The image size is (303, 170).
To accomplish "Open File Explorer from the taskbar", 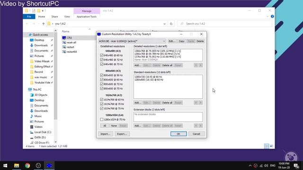I will 17,165.
